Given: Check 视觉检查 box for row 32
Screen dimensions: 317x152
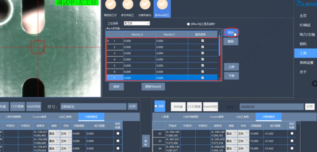Looking at the screenshot, I should [x=292, y=134].
